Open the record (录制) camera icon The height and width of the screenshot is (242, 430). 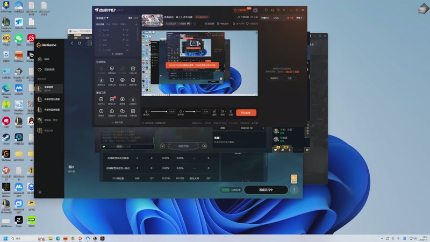coord(223,111)
